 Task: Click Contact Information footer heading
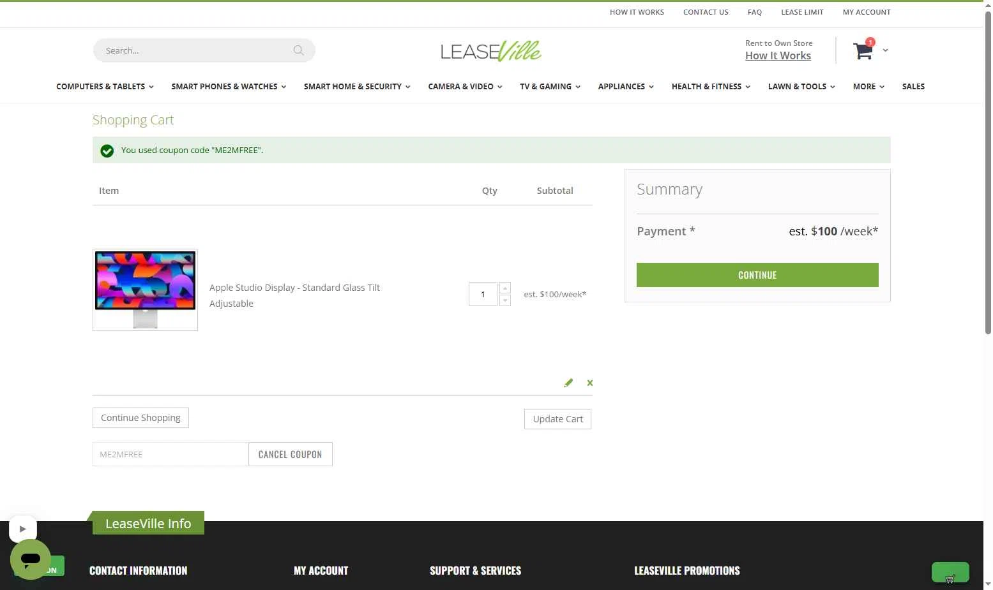(x=138, y=571)
